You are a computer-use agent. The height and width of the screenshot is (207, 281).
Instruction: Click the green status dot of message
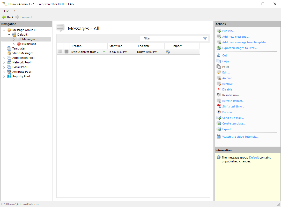pos(104,52)
